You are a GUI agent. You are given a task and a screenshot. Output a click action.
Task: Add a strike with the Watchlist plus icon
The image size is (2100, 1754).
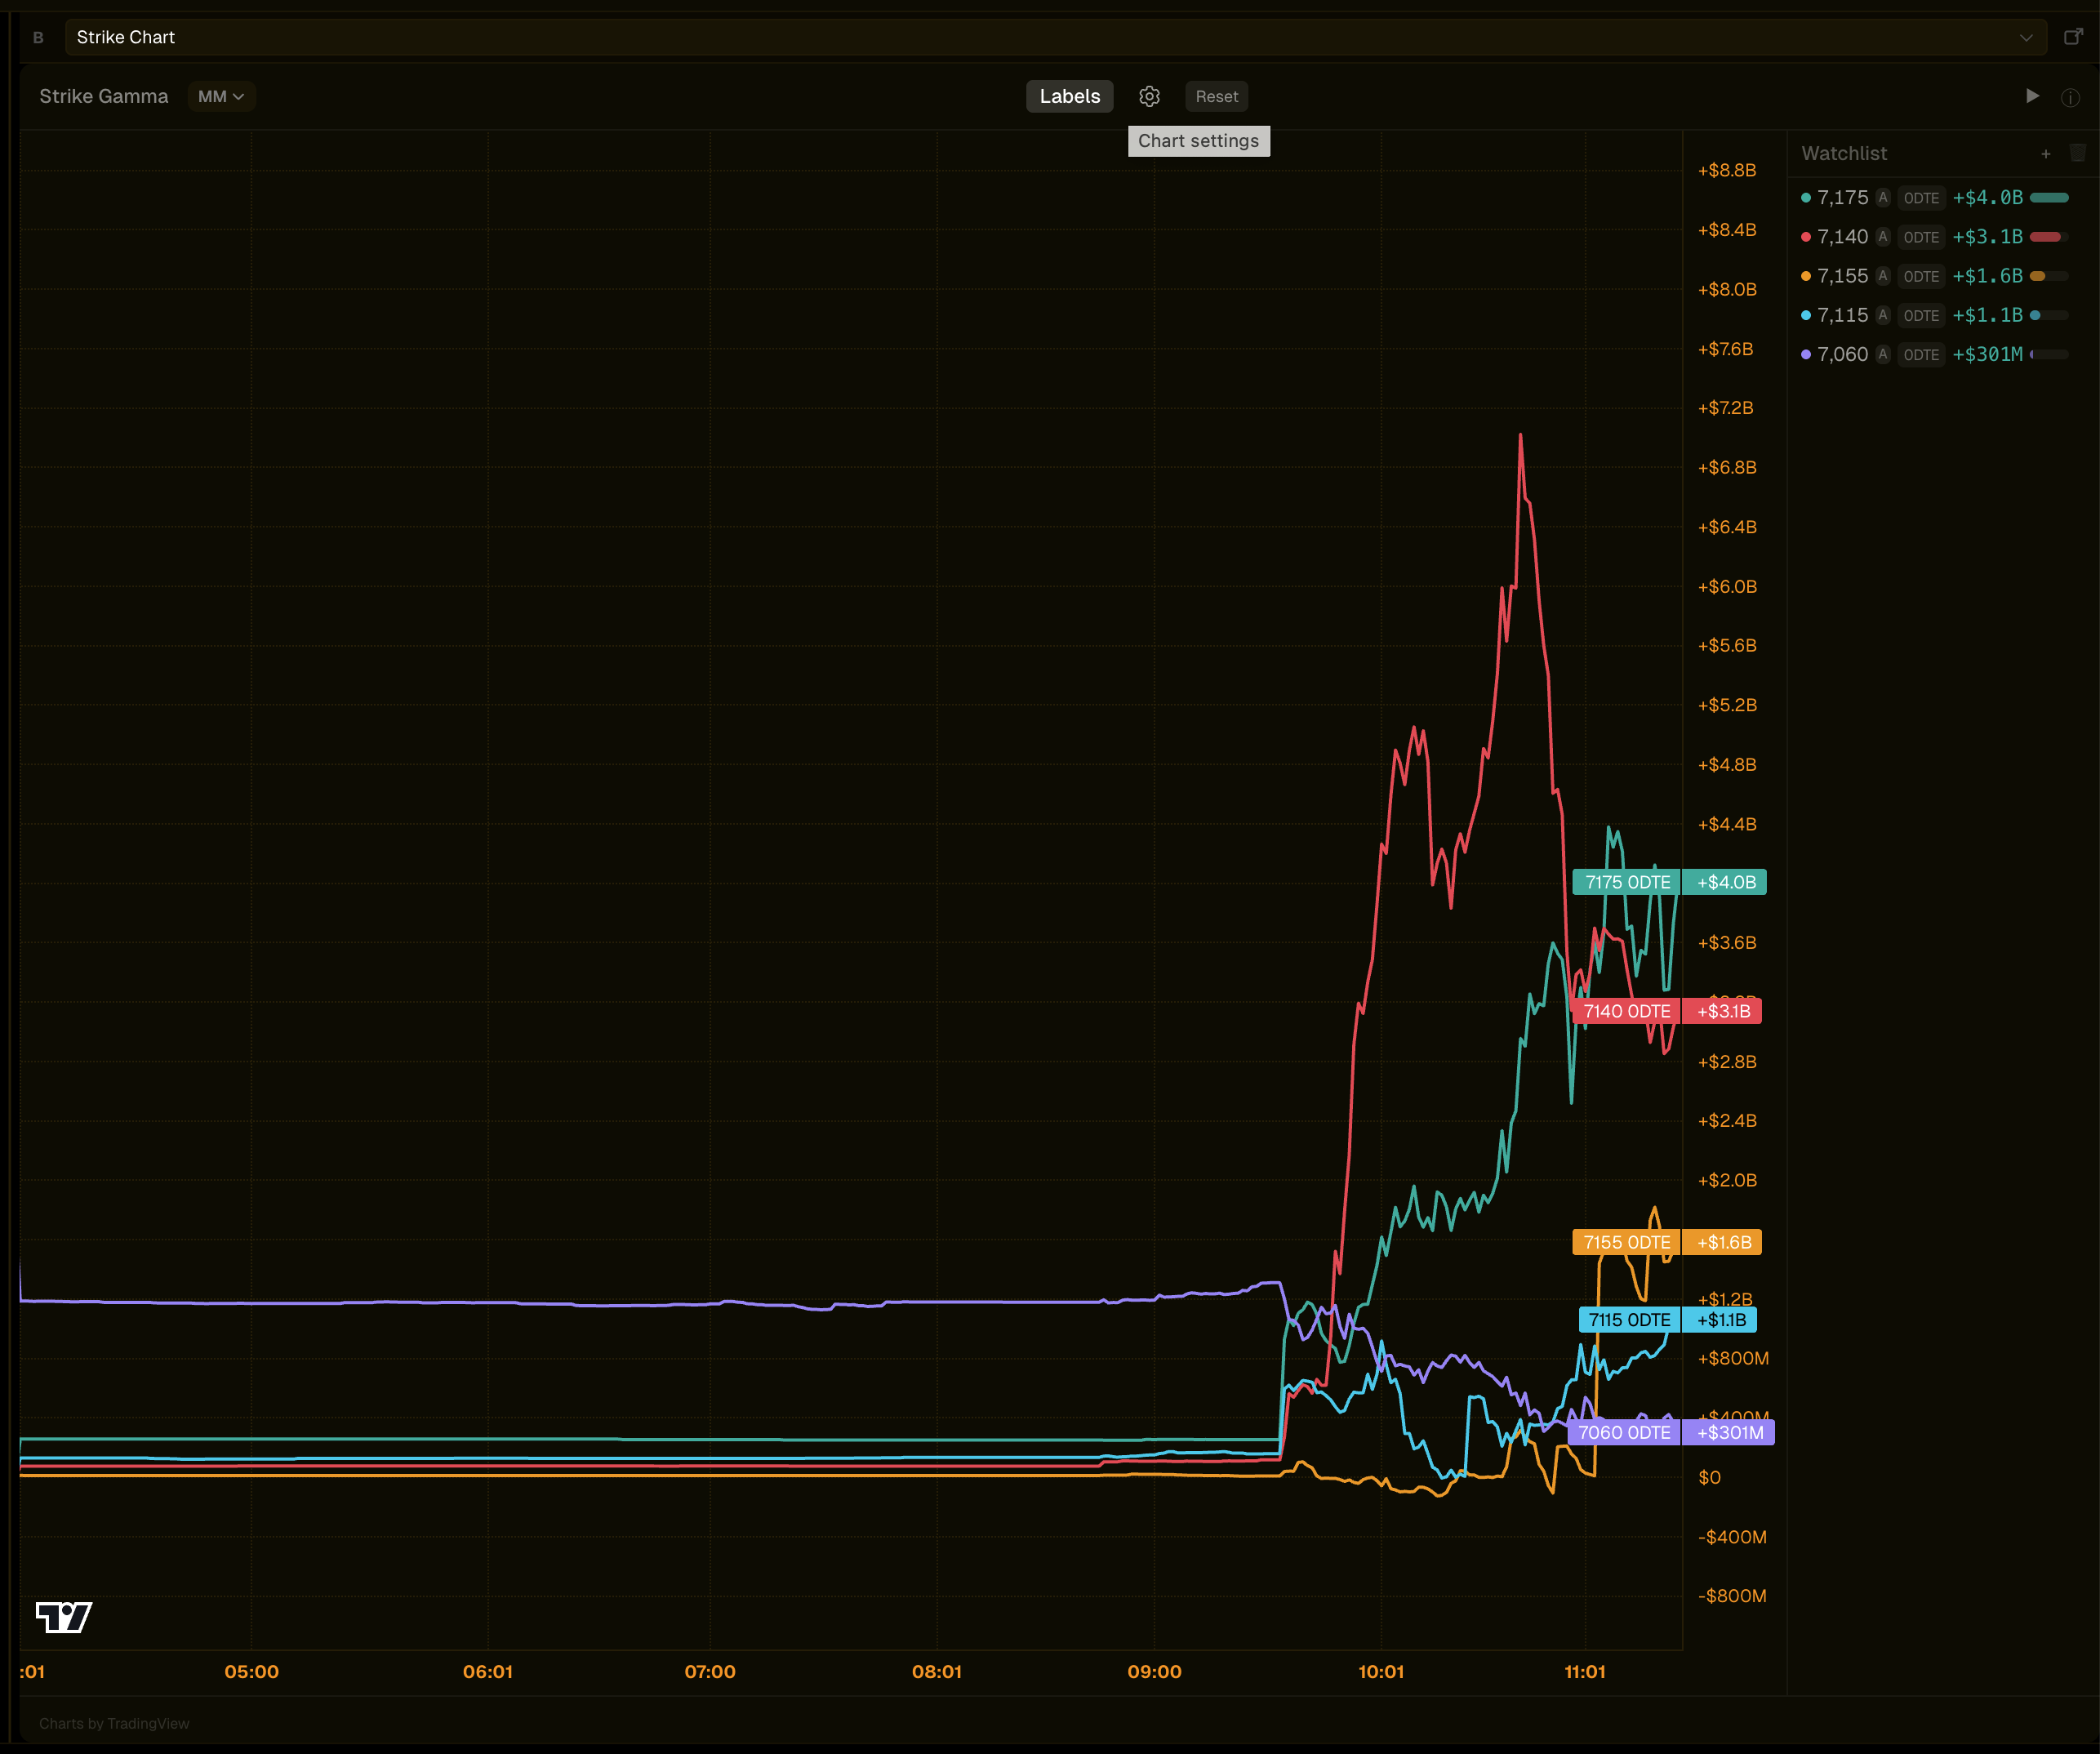click(x=2045, y=154)
